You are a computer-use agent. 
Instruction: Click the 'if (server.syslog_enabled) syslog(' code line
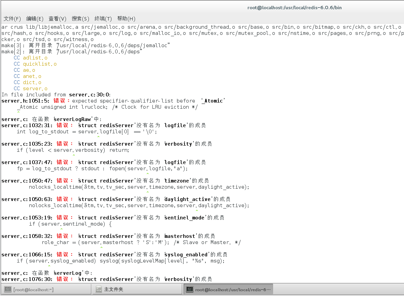[121, 261]
